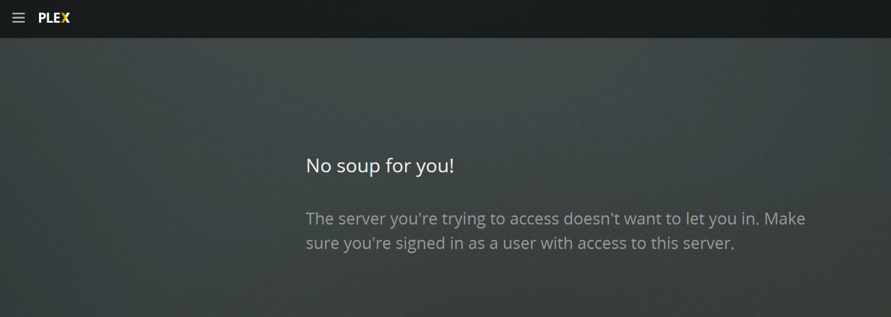Click the word "No" in the heading

click(x=318, y=166)
